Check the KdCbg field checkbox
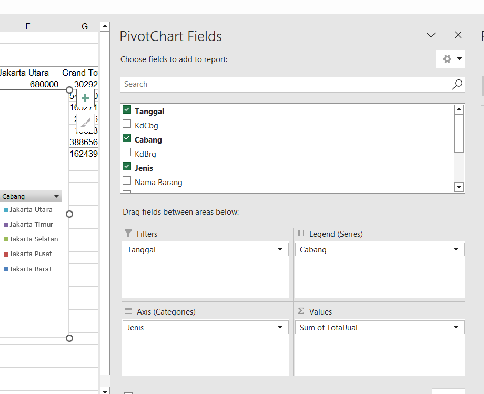Image resolution: width=484 pixels, height=394 pixels. [x=127, y=125]
